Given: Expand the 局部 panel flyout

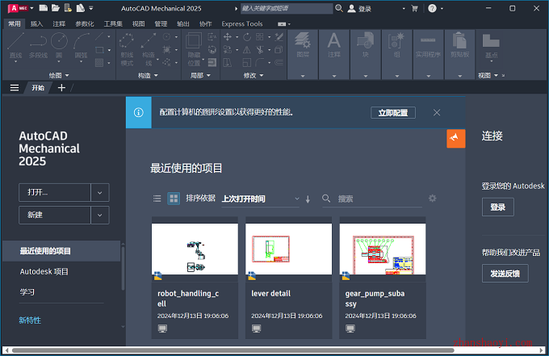Looking at the screenshot, I should (x=200, y=75).
